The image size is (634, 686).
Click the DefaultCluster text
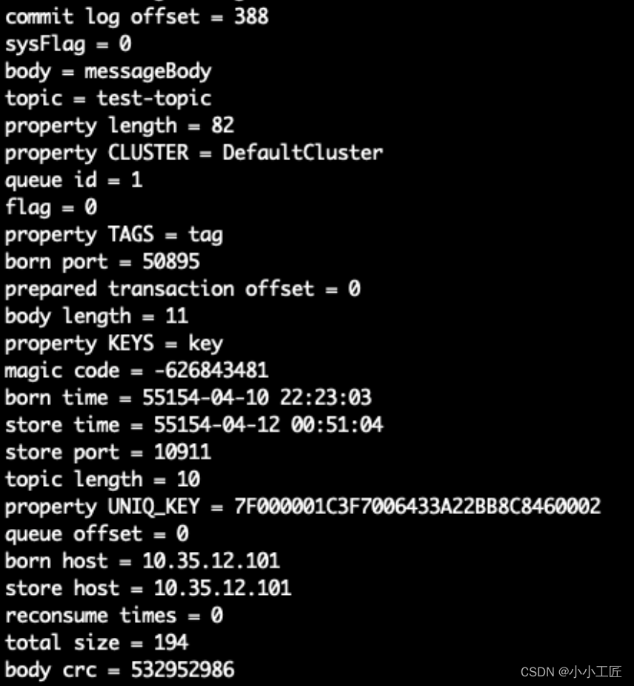pyautogui.click(x=302, y=153)
